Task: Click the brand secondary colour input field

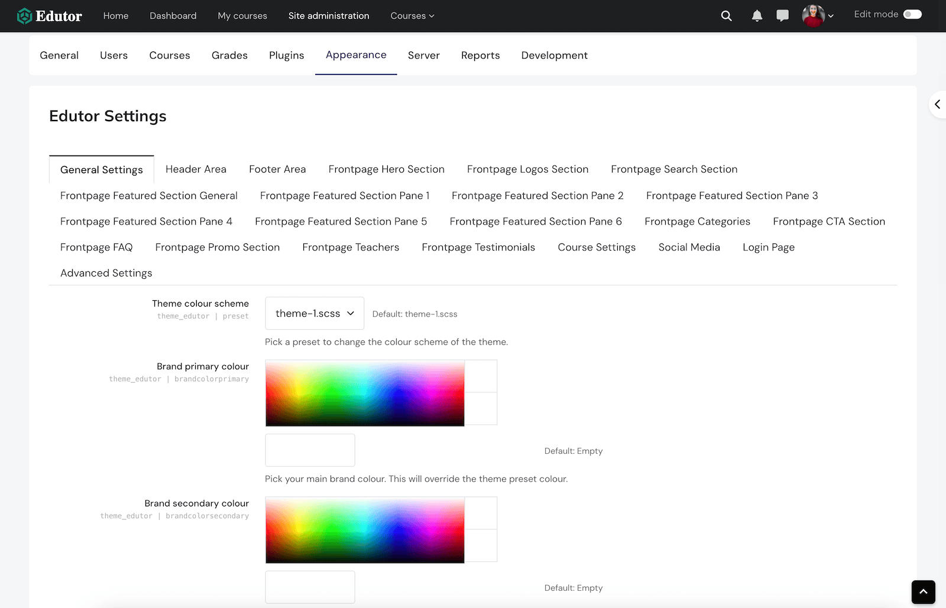Action: (310, 587)
